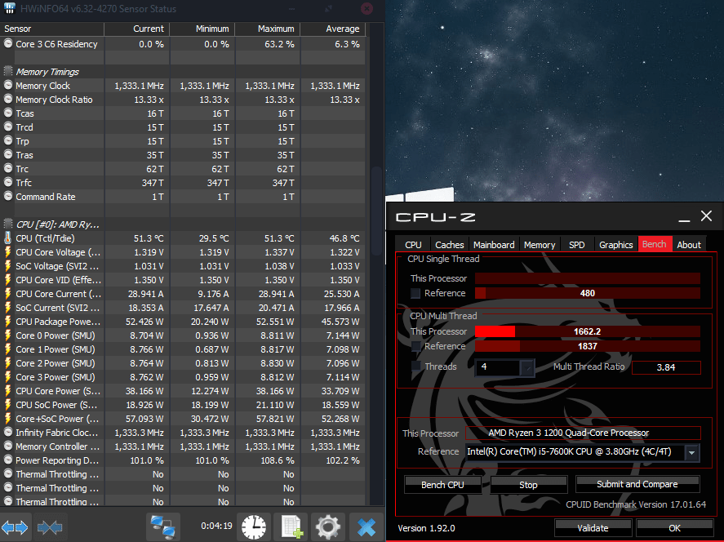Click the Power Reporting Deviation circle icon

(x=8, y=460)
